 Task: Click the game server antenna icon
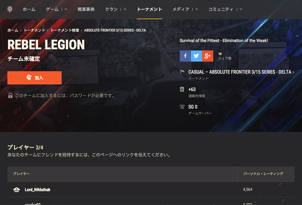pyautogui.click(x=182, y=107)
